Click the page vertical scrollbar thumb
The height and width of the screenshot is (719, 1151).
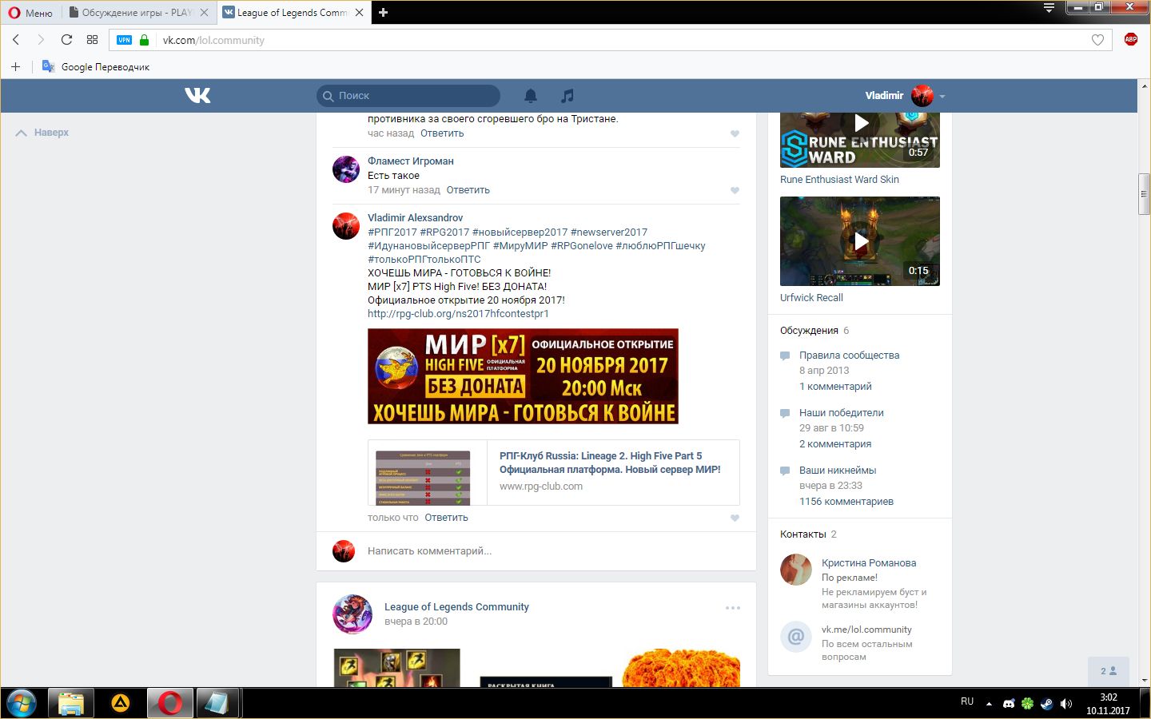[1145, 193]
